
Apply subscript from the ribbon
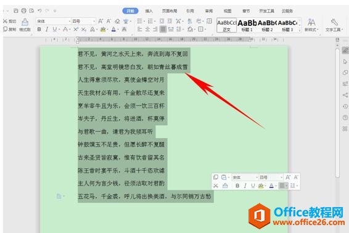[84, 29]
